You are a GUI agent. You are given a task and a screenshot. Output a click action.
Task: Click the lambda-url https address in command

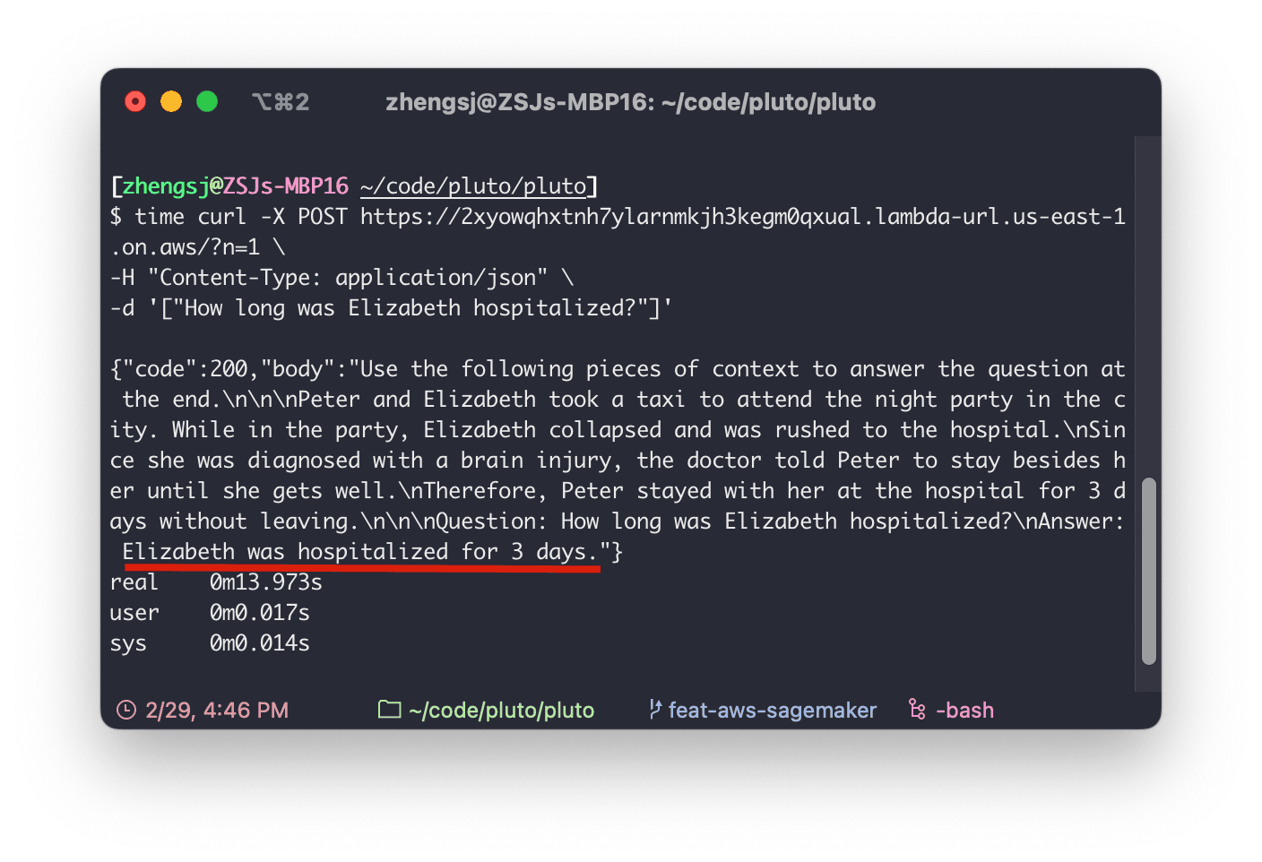pyautogui.click(x=743, y=217)
